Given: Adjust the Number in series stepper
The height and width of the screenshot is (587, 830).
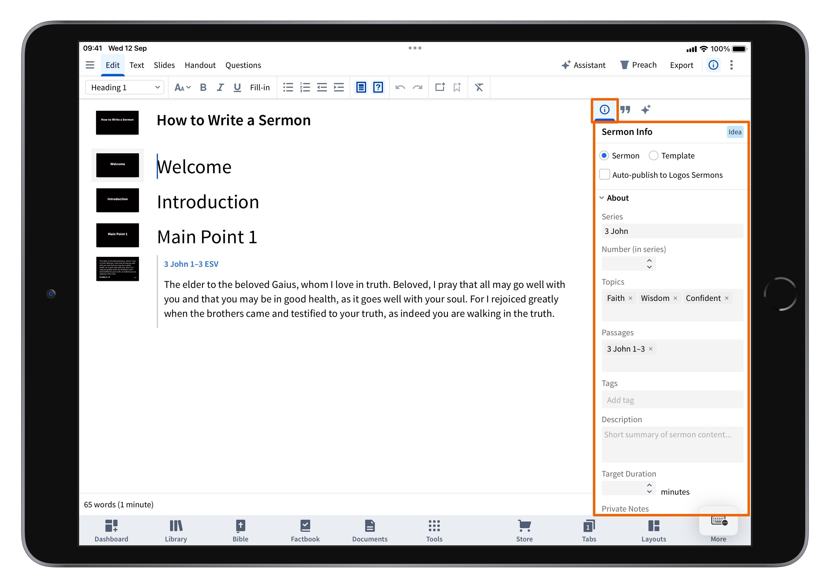Looking at the screenshot, I should point(649,263).
